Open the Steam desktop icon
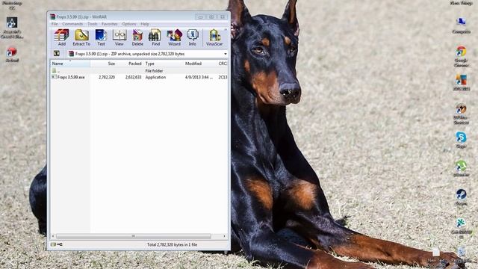This screenshot has width=478, height=269. click(461, 197)
